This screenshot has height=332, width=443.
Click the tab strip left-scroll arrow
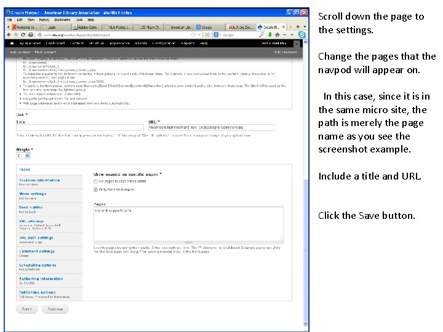coord(8,27)
